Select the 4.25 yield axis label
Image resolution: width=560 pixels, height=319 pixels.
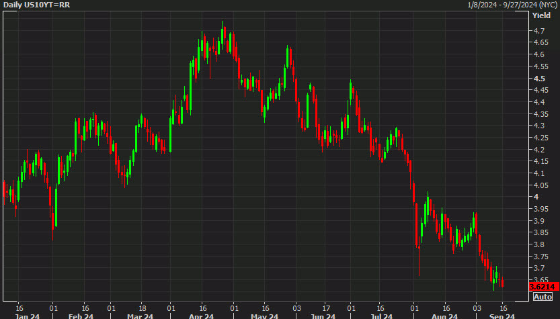click(541, 138)
